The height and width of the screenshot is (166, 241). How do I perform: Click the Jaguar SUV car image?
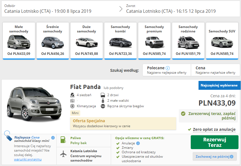[222, 42]
